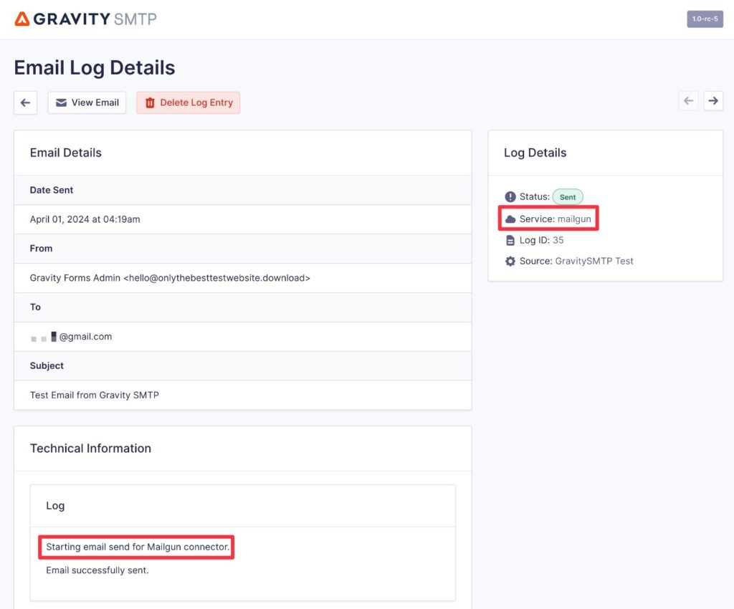Click the Sent status badge

pos(567,196)
